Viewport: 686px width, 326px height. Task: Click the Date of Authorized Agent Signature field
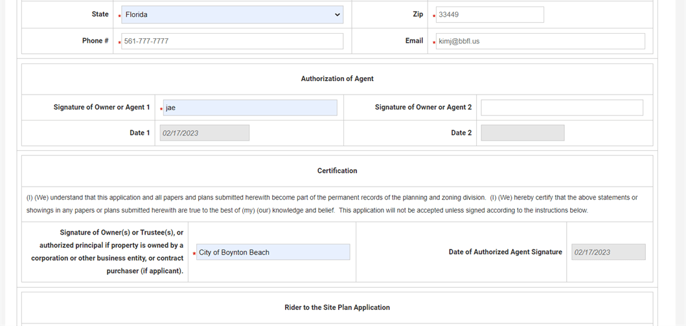(x=608, y=252)
